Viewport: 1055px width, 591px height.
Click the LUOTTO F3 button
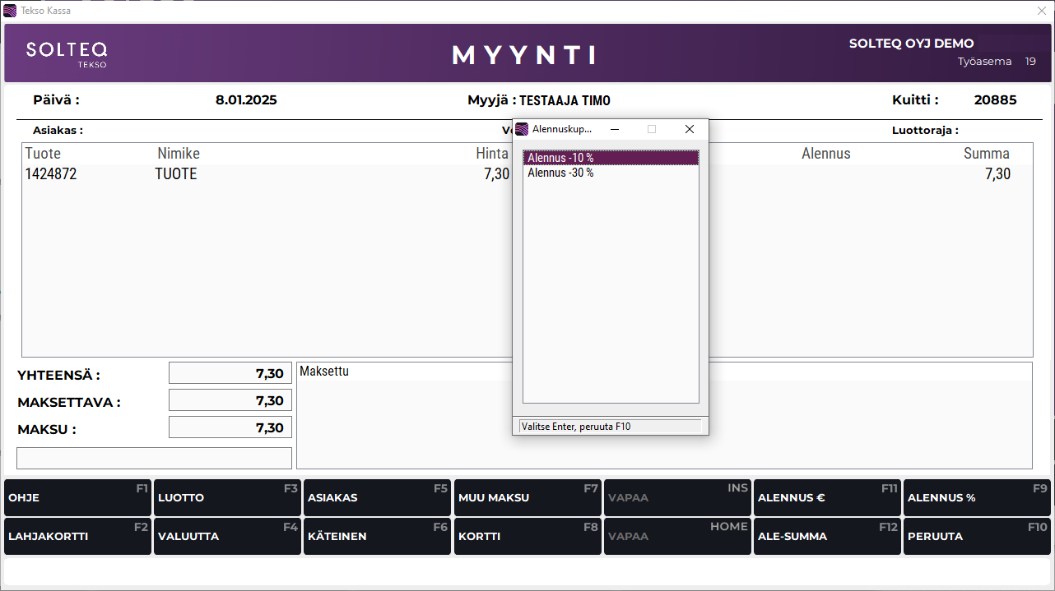[227, 497]
